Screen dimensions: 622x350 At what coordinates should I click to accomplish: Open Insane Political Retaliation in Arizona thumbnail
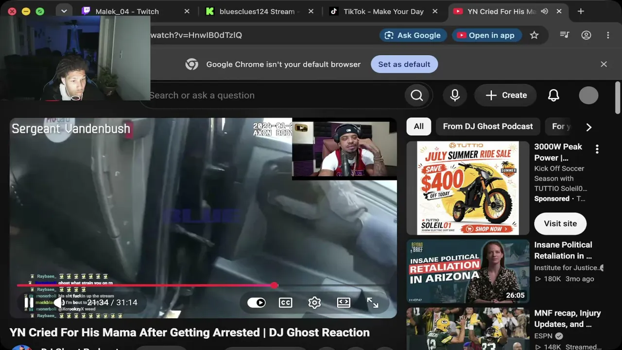(x=468, y=271)
